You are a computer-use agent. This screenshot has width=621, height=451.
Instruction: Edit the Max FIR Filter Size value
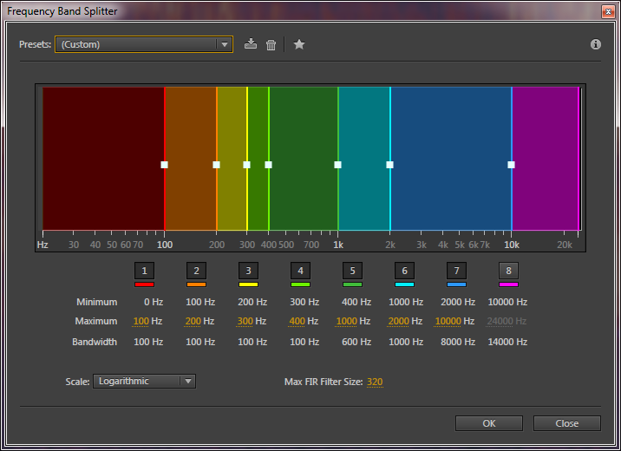tap(375, 382)
